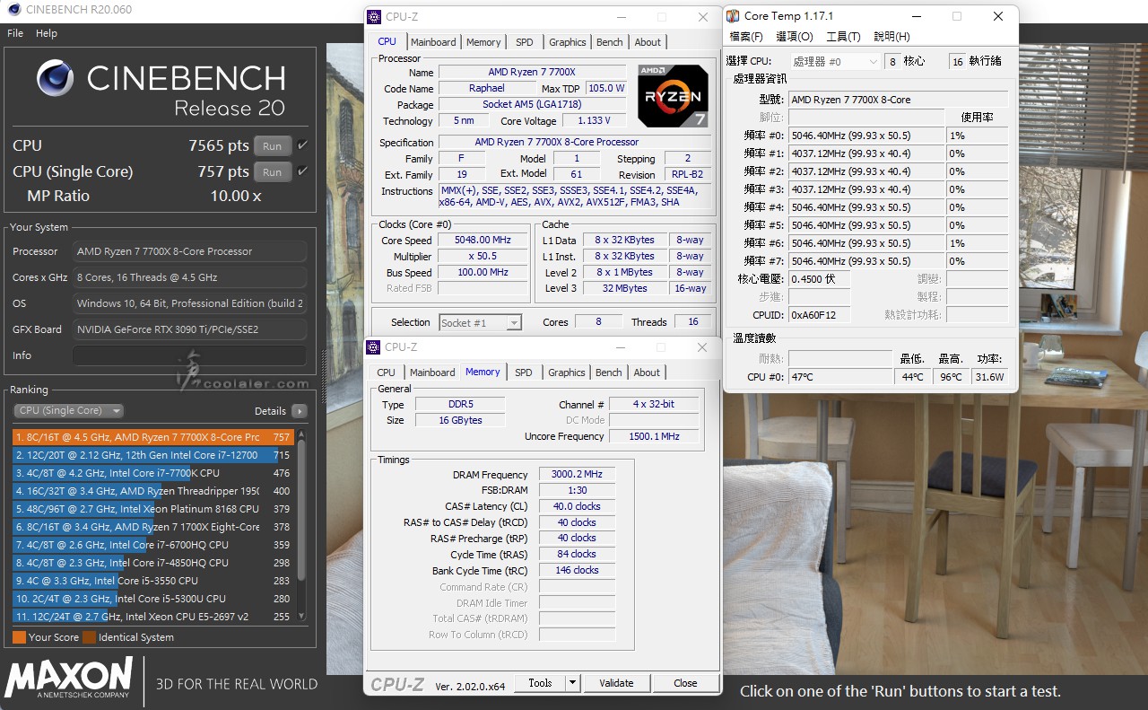This screenshot has height=710, width=1148.
Task: Switch to CPU tab in lower CPU-Z
Action: pos(386,373)
